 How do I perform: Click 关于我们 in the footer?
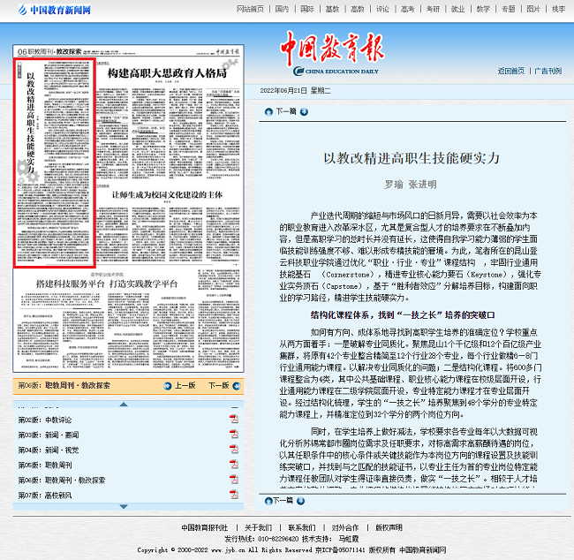259,527
